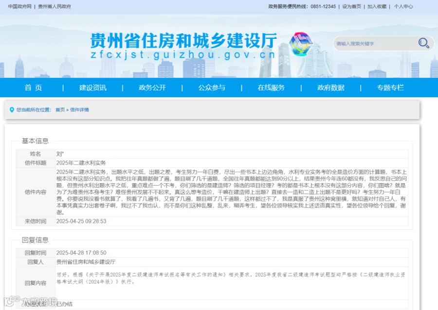
Task: Click the timestamp 2025-04-25 09:28:53
Action: coord(81,222)
